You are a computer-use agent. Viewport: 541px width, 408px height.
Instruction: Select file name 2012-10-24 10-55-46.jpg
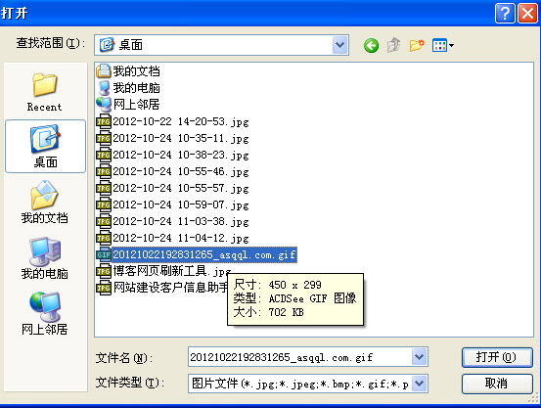[181, 171]
